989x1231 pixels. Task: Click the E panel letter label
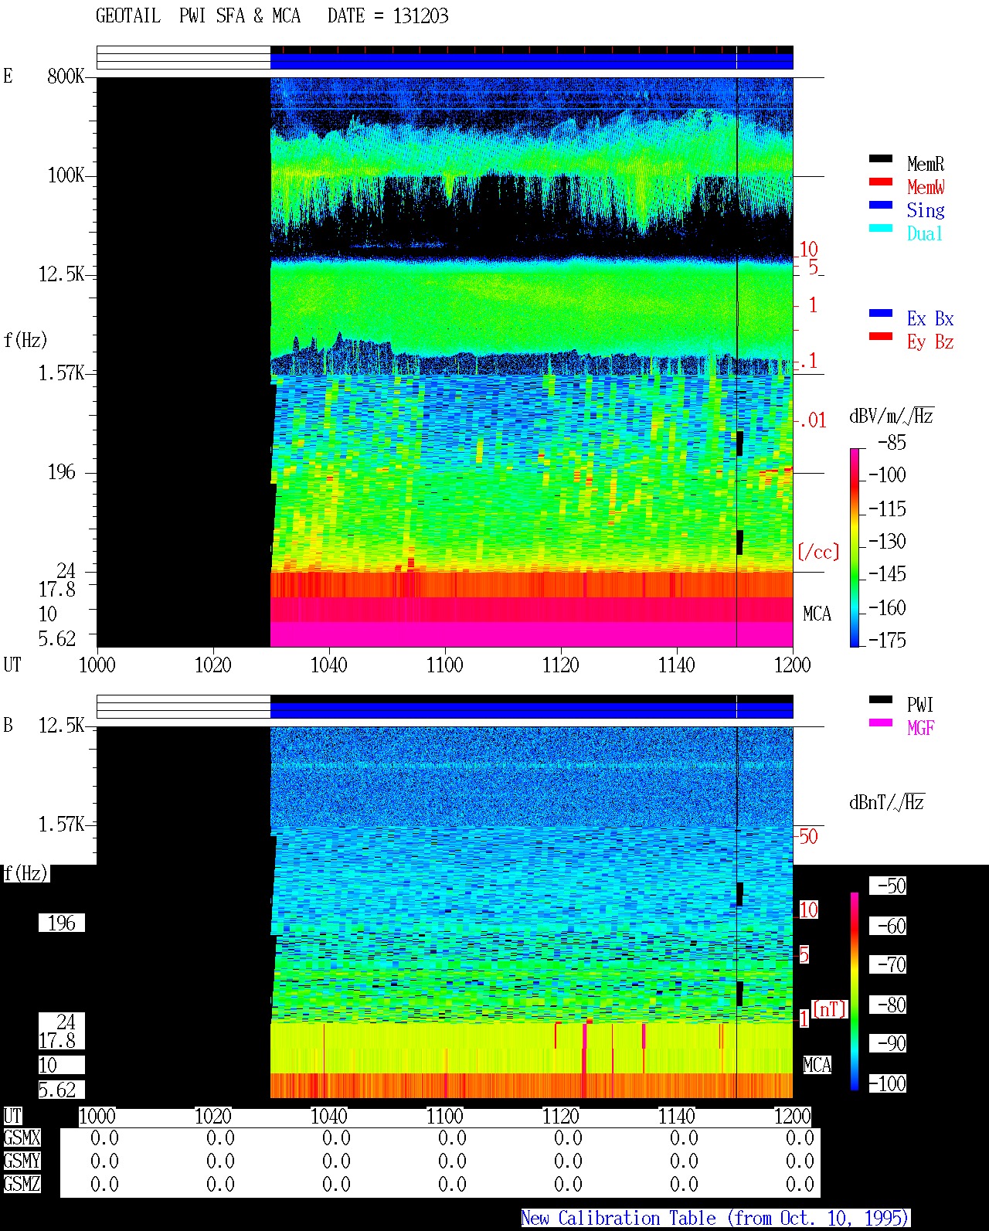point(8,77)
